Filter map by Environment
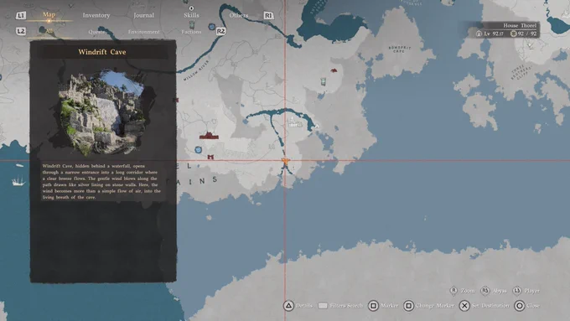Screen dimensions: 570x321 point(143,32)
